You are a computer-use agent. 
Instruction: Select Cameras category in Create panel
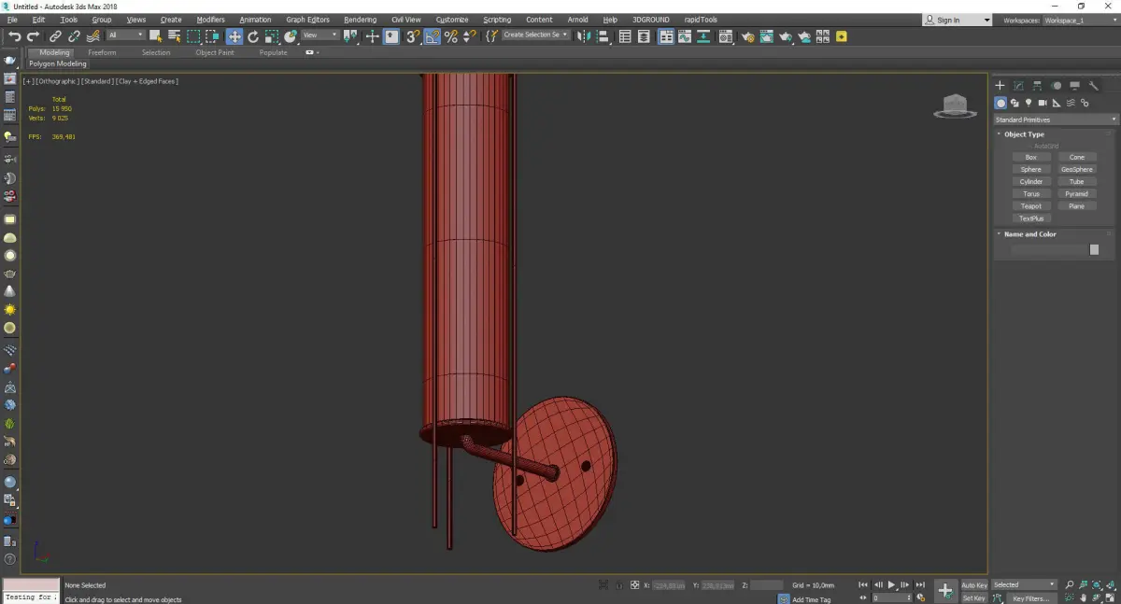tap(1043, 103)
